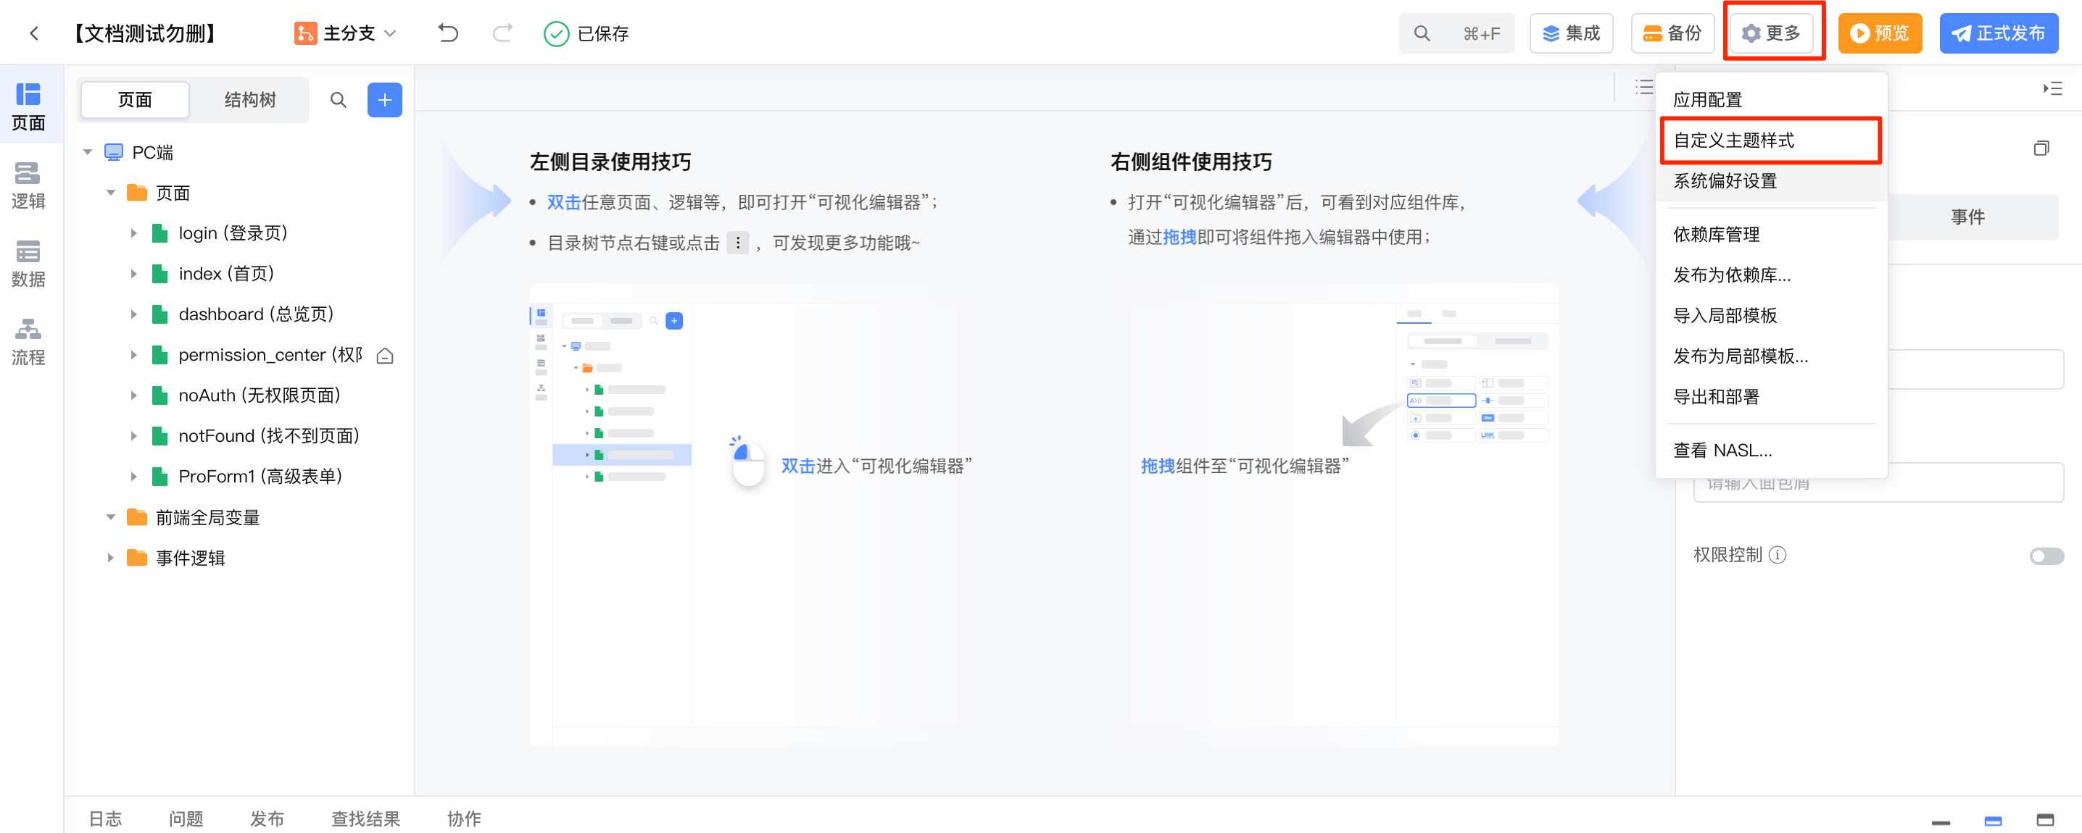Click the 正式发布 publish button
2082x833 pixels.
tap(1998, 33)
